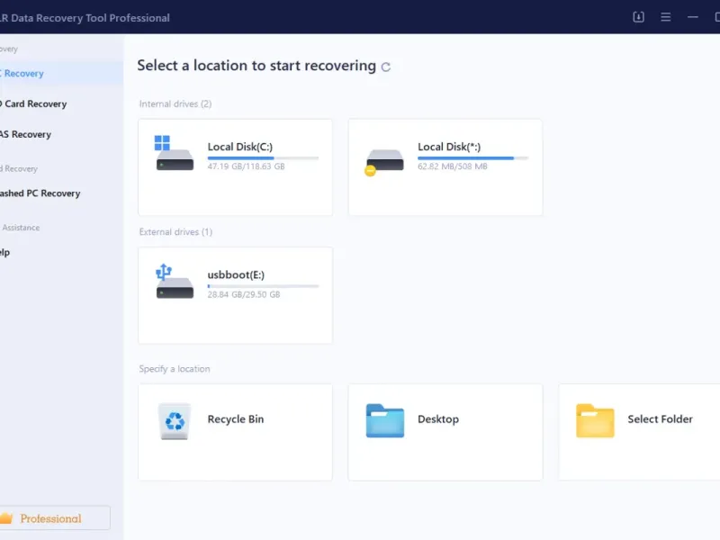Click the 28.84 GB/29.50 GB text
This screenshot has width=720, height=540.
[244, 294]
